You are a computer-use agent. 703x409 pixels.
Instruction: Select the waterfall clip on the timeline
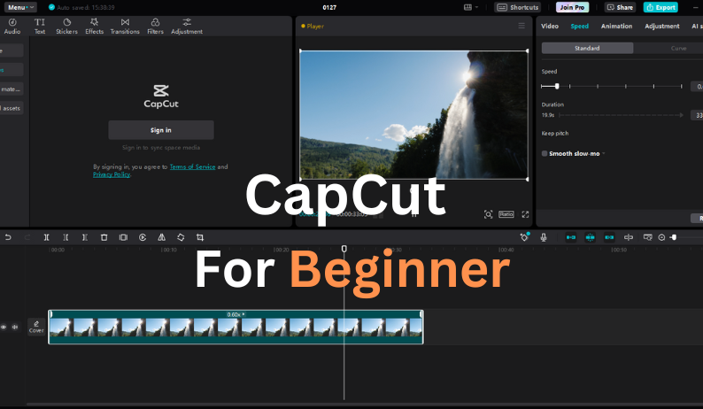tap(236, 327)
